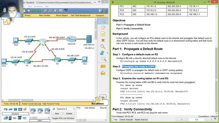
Task: Select the WAN Emulation cloud category icon
Action: click(15, 118)
